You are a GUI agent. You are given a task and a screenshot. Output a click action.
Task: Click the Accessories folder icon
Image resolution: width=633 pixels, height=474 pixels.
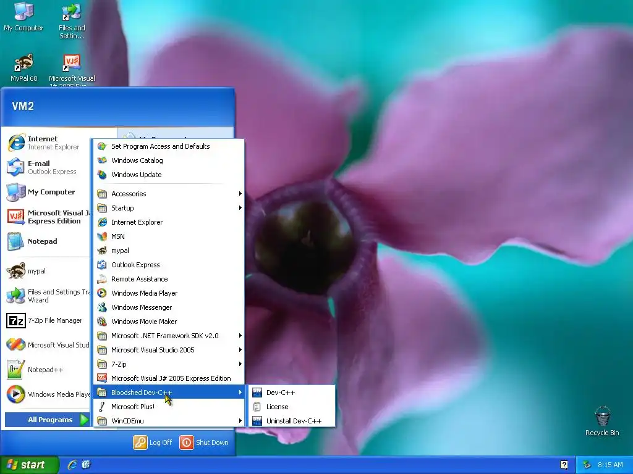pyautogui.click(x=102, y=194)
